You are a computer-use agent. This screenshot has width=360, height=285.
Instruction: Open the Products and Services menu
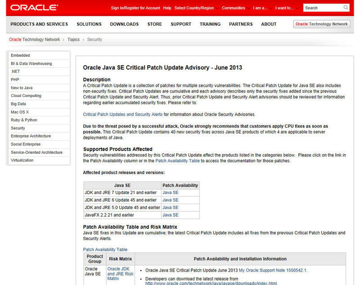pos(39,24)
